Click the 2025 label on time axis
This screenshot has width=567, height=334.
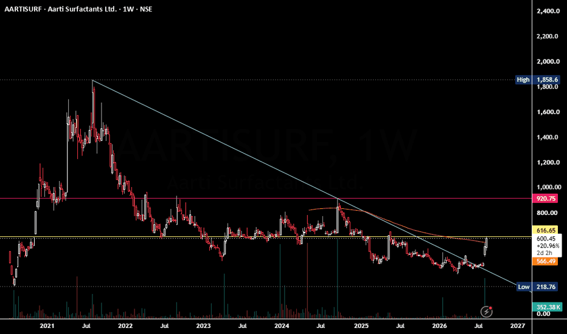361,325
